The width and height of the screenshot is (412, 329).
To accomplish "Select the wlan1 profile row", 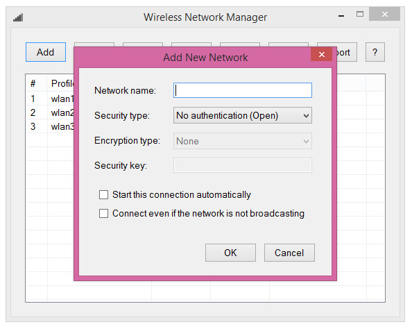I will pos(50,99).
